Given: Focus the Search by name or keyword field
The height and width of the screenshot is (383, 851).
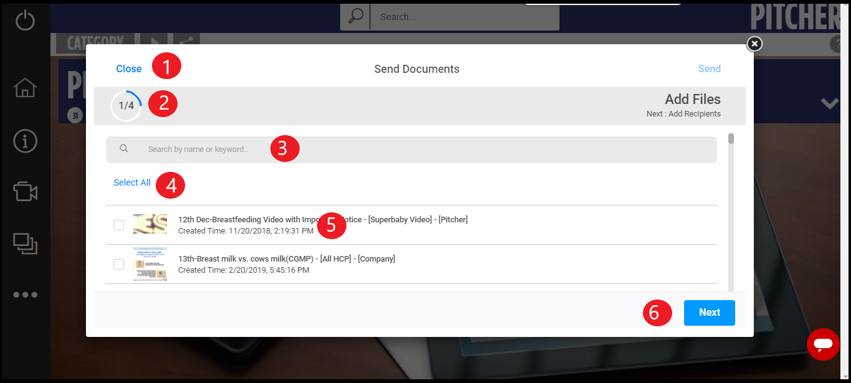Looking at the screenshot, I should click(411, 149).
